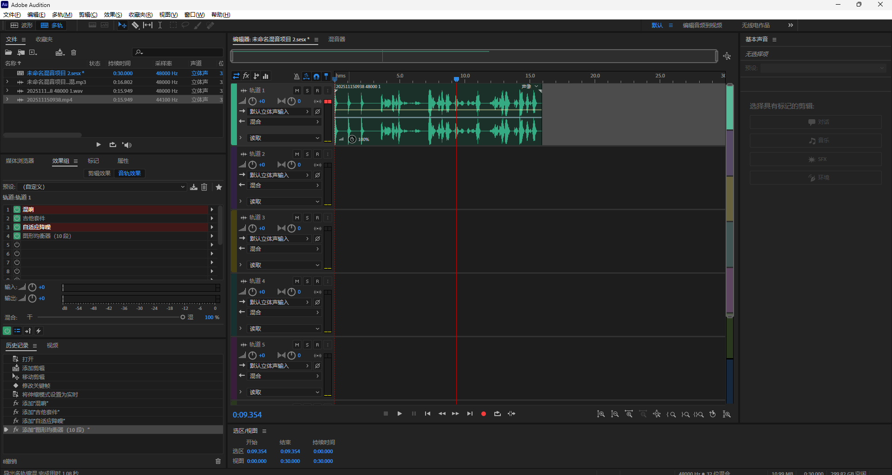Click the Loop Playback icon

(498, 414)
